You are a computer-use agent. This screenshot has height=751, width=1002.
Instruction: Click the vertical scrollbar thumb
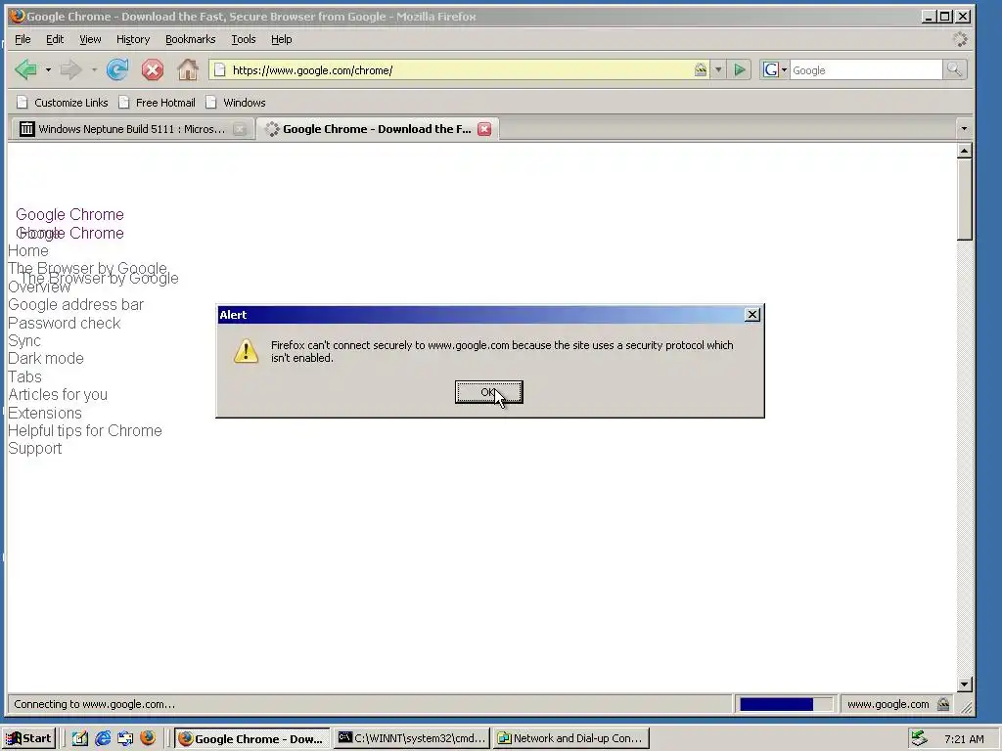964,199
